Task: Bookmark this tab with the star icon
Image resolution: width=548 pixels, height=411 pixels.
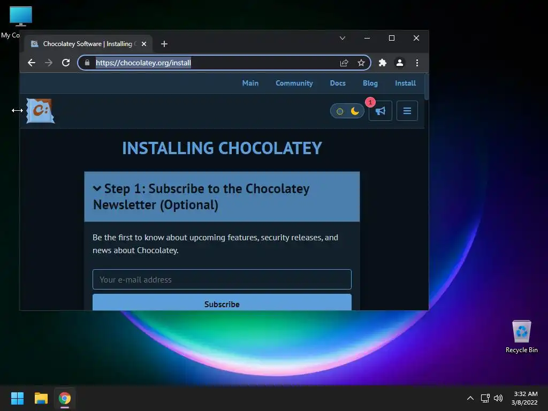Action: pos(361,63)
